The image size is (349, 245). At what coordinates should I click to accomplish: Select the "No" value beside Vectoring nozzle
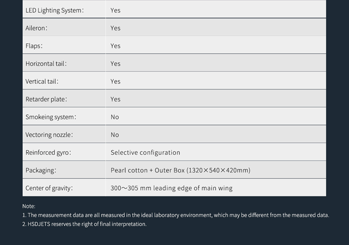[115, 135]
